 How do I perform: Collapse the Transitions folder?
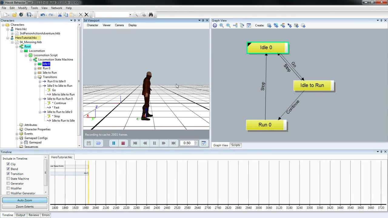click(x=35, y=77)
